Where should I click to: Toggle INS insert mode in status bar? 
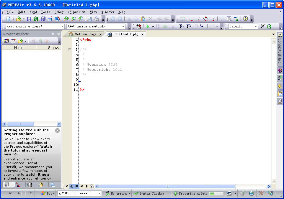(30, 193)
